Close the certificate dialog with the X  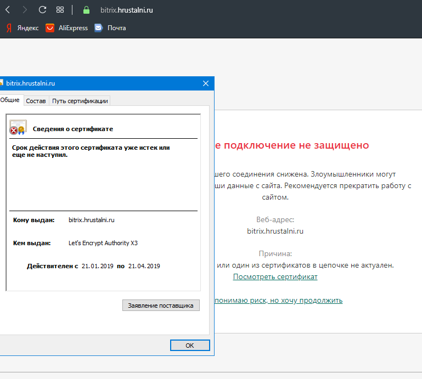(206, 83)
